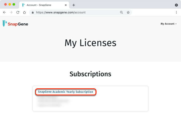Close the Account - SnapGene tab

pos(66,5)
